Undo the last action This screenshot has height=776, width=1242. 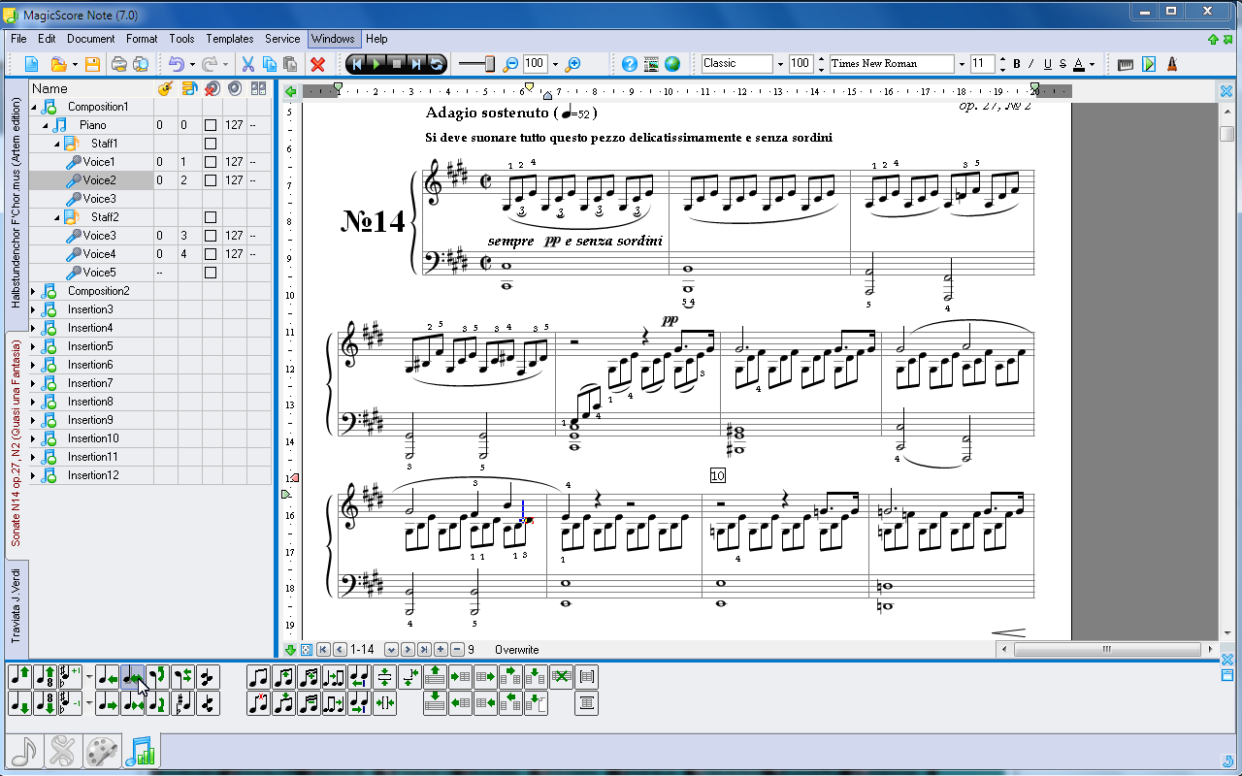tap(176, 64)
